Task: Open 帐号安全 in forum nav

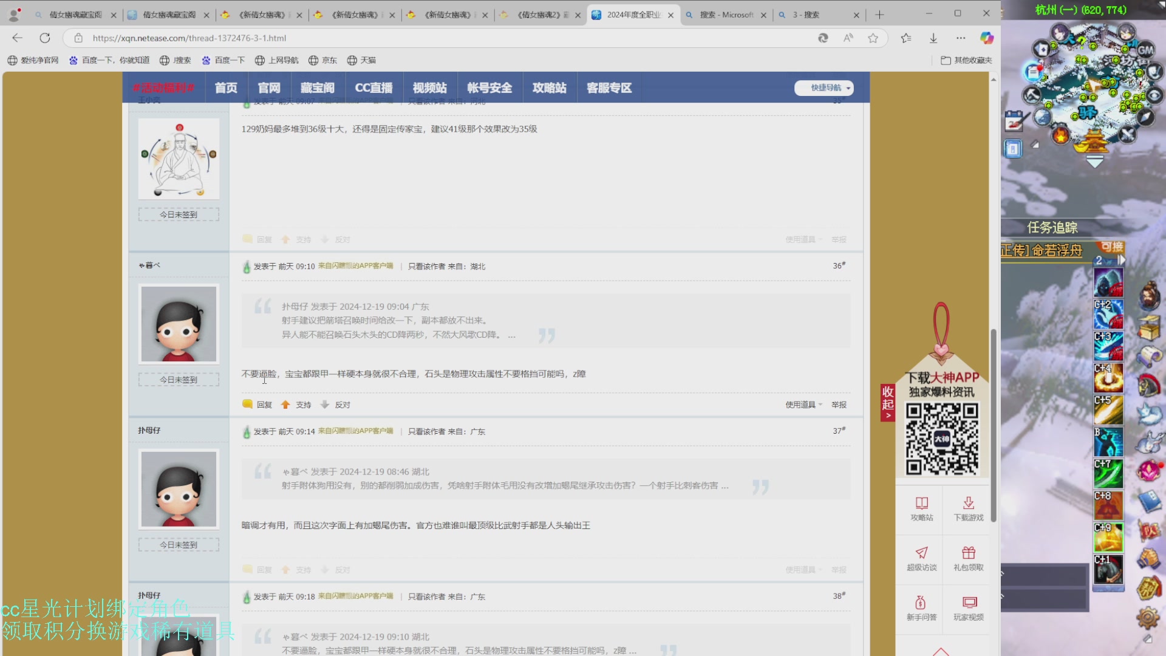Action: [x=489, y=88]
